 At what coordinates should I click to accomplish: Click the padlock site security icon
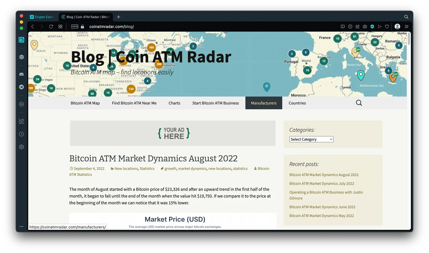click(83, 27)
